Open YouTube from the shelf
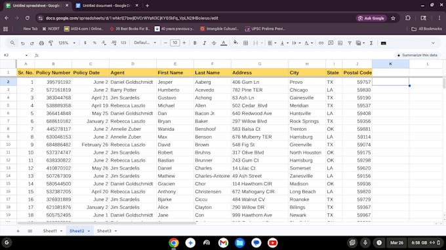This screenshot has height=250, width=446. (272, 243)
